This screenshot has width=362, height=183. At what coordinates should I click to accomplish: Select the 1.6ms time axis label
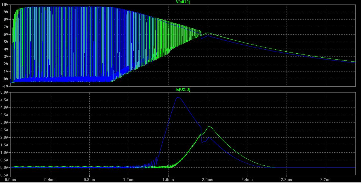coord(168,180)
